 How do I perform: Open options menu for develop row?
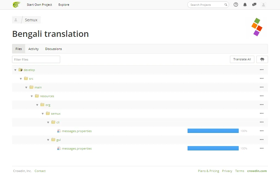pos(262,70)
